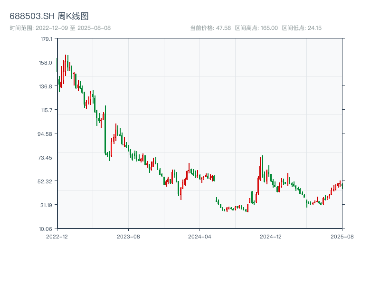Image resolution: width=380 pixels, height=285 pixels.
Task: Click the 73.45 y-axis price label
Action: 46,158
